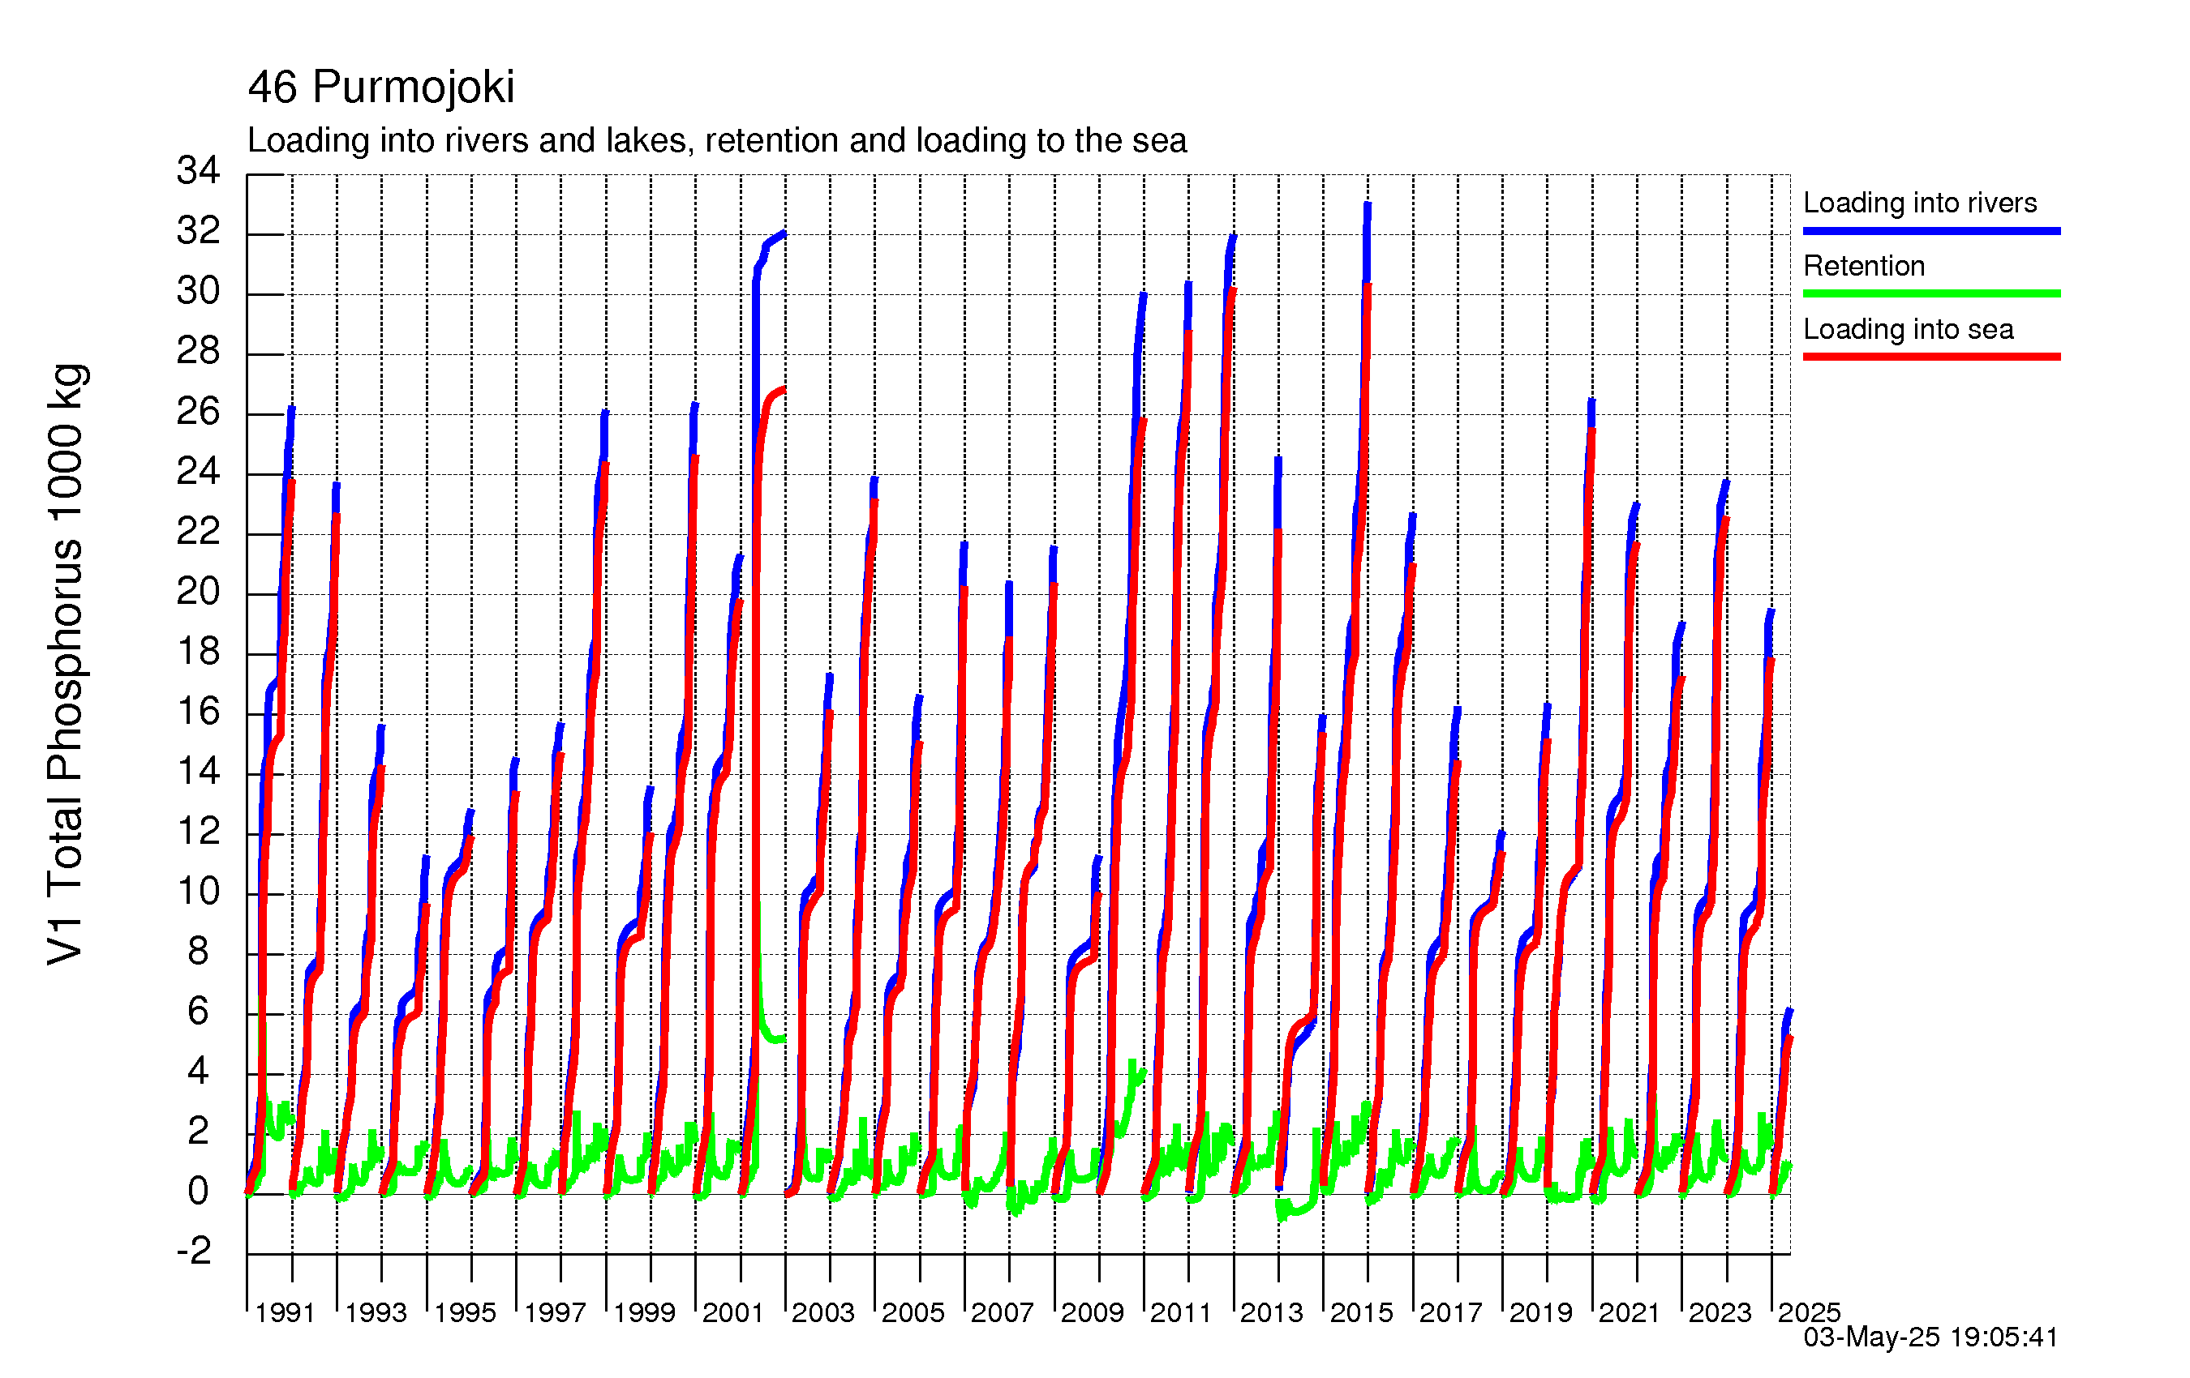Click the subtitle 'Loading into rivers and lakes...'
The width and height of the screenshot is (2190, 1378).
click(717, 141)
